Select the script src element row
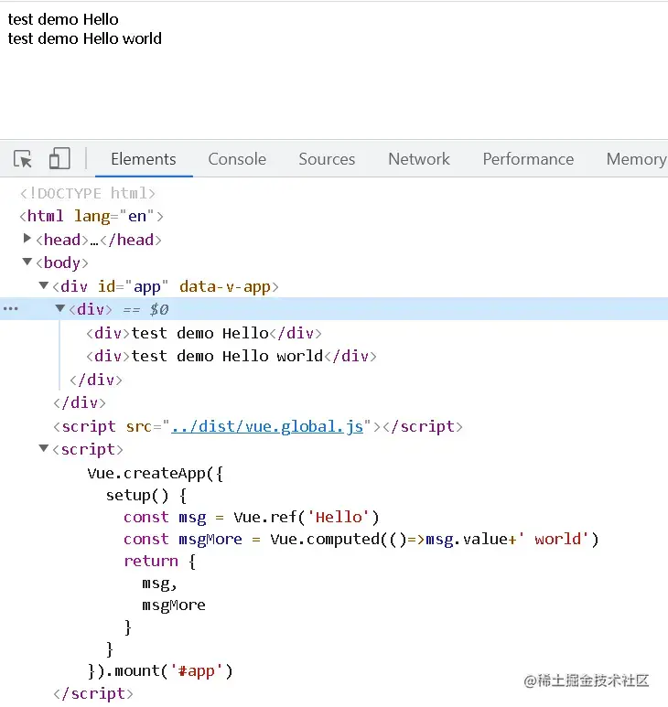 [258, 426]
